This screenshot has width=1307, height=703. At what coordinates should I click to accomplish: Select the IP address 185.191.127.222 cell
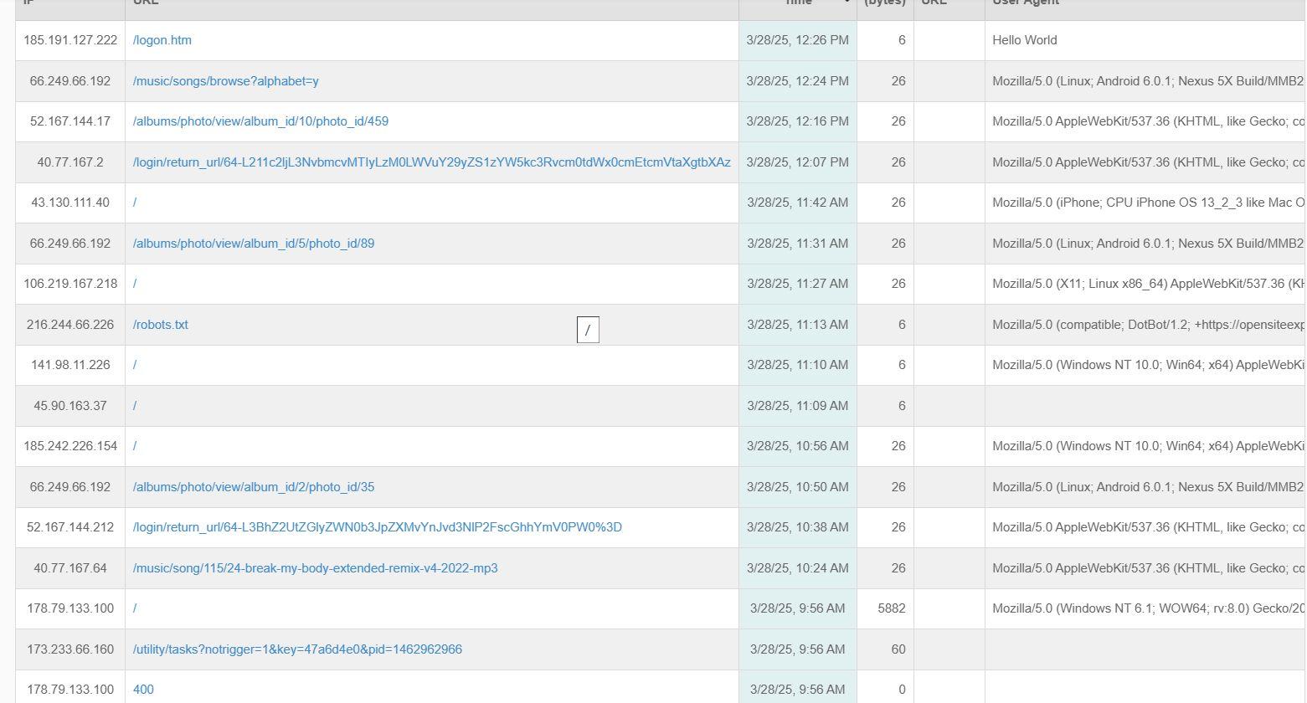coord(70,40)
